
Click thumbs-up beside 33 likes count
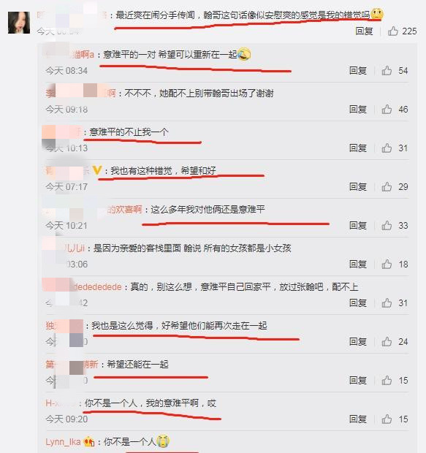pos(387,225)
